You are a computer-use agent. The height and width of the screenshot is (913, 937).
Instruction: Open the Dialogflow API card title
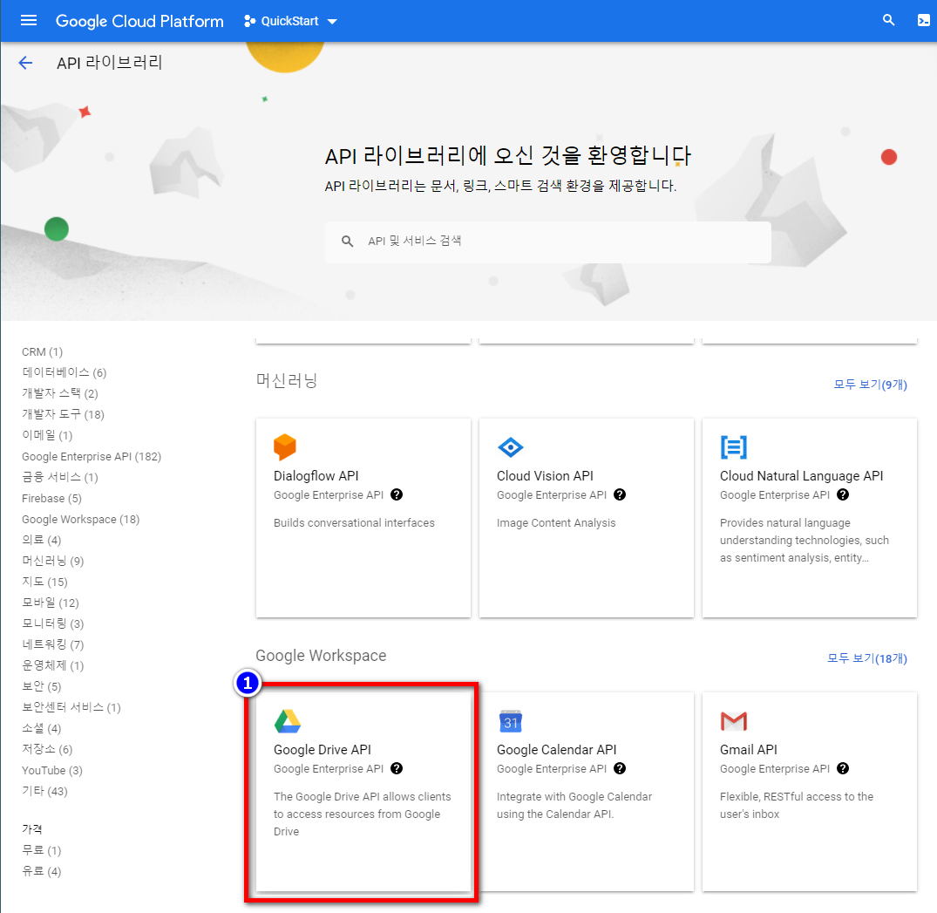pyautogui.click(x=316, y=476)
